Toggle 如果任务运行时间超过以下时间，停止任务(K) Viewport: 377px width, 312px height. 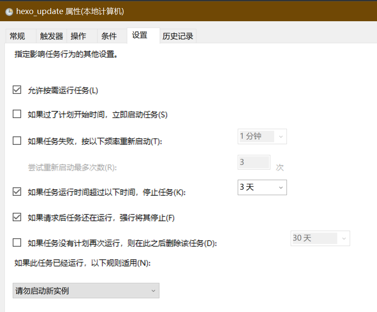coord(17,192)
